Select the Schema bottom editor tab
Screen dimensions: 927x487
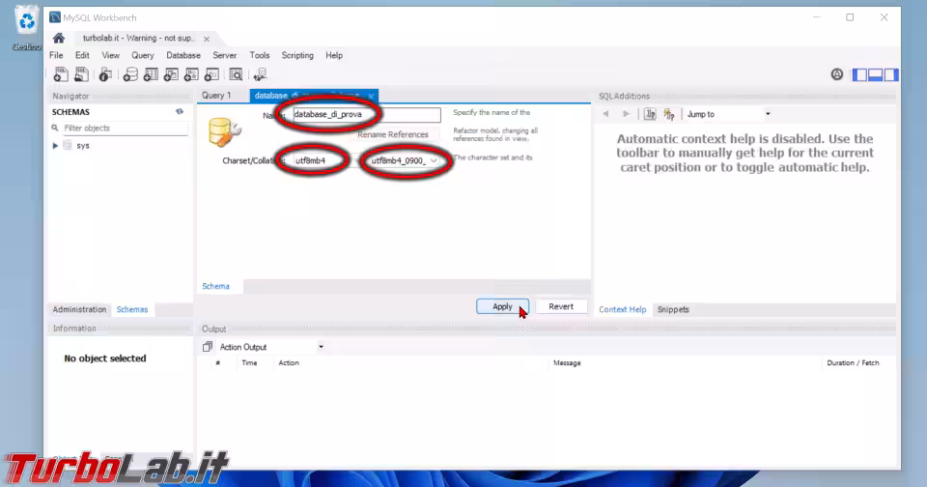click(x=215, y=286)
